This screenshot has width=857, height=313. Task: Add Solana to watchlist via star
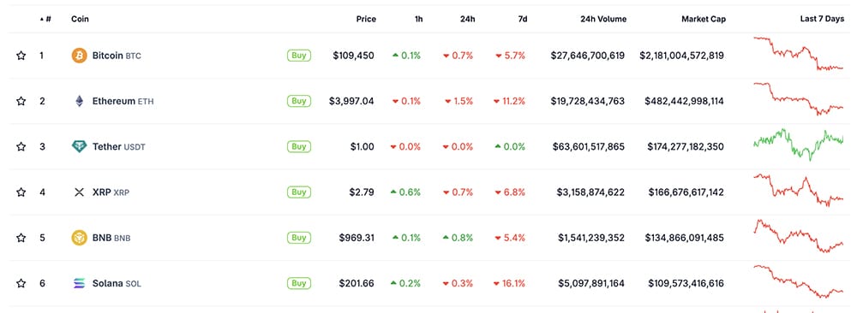[21, 283]
